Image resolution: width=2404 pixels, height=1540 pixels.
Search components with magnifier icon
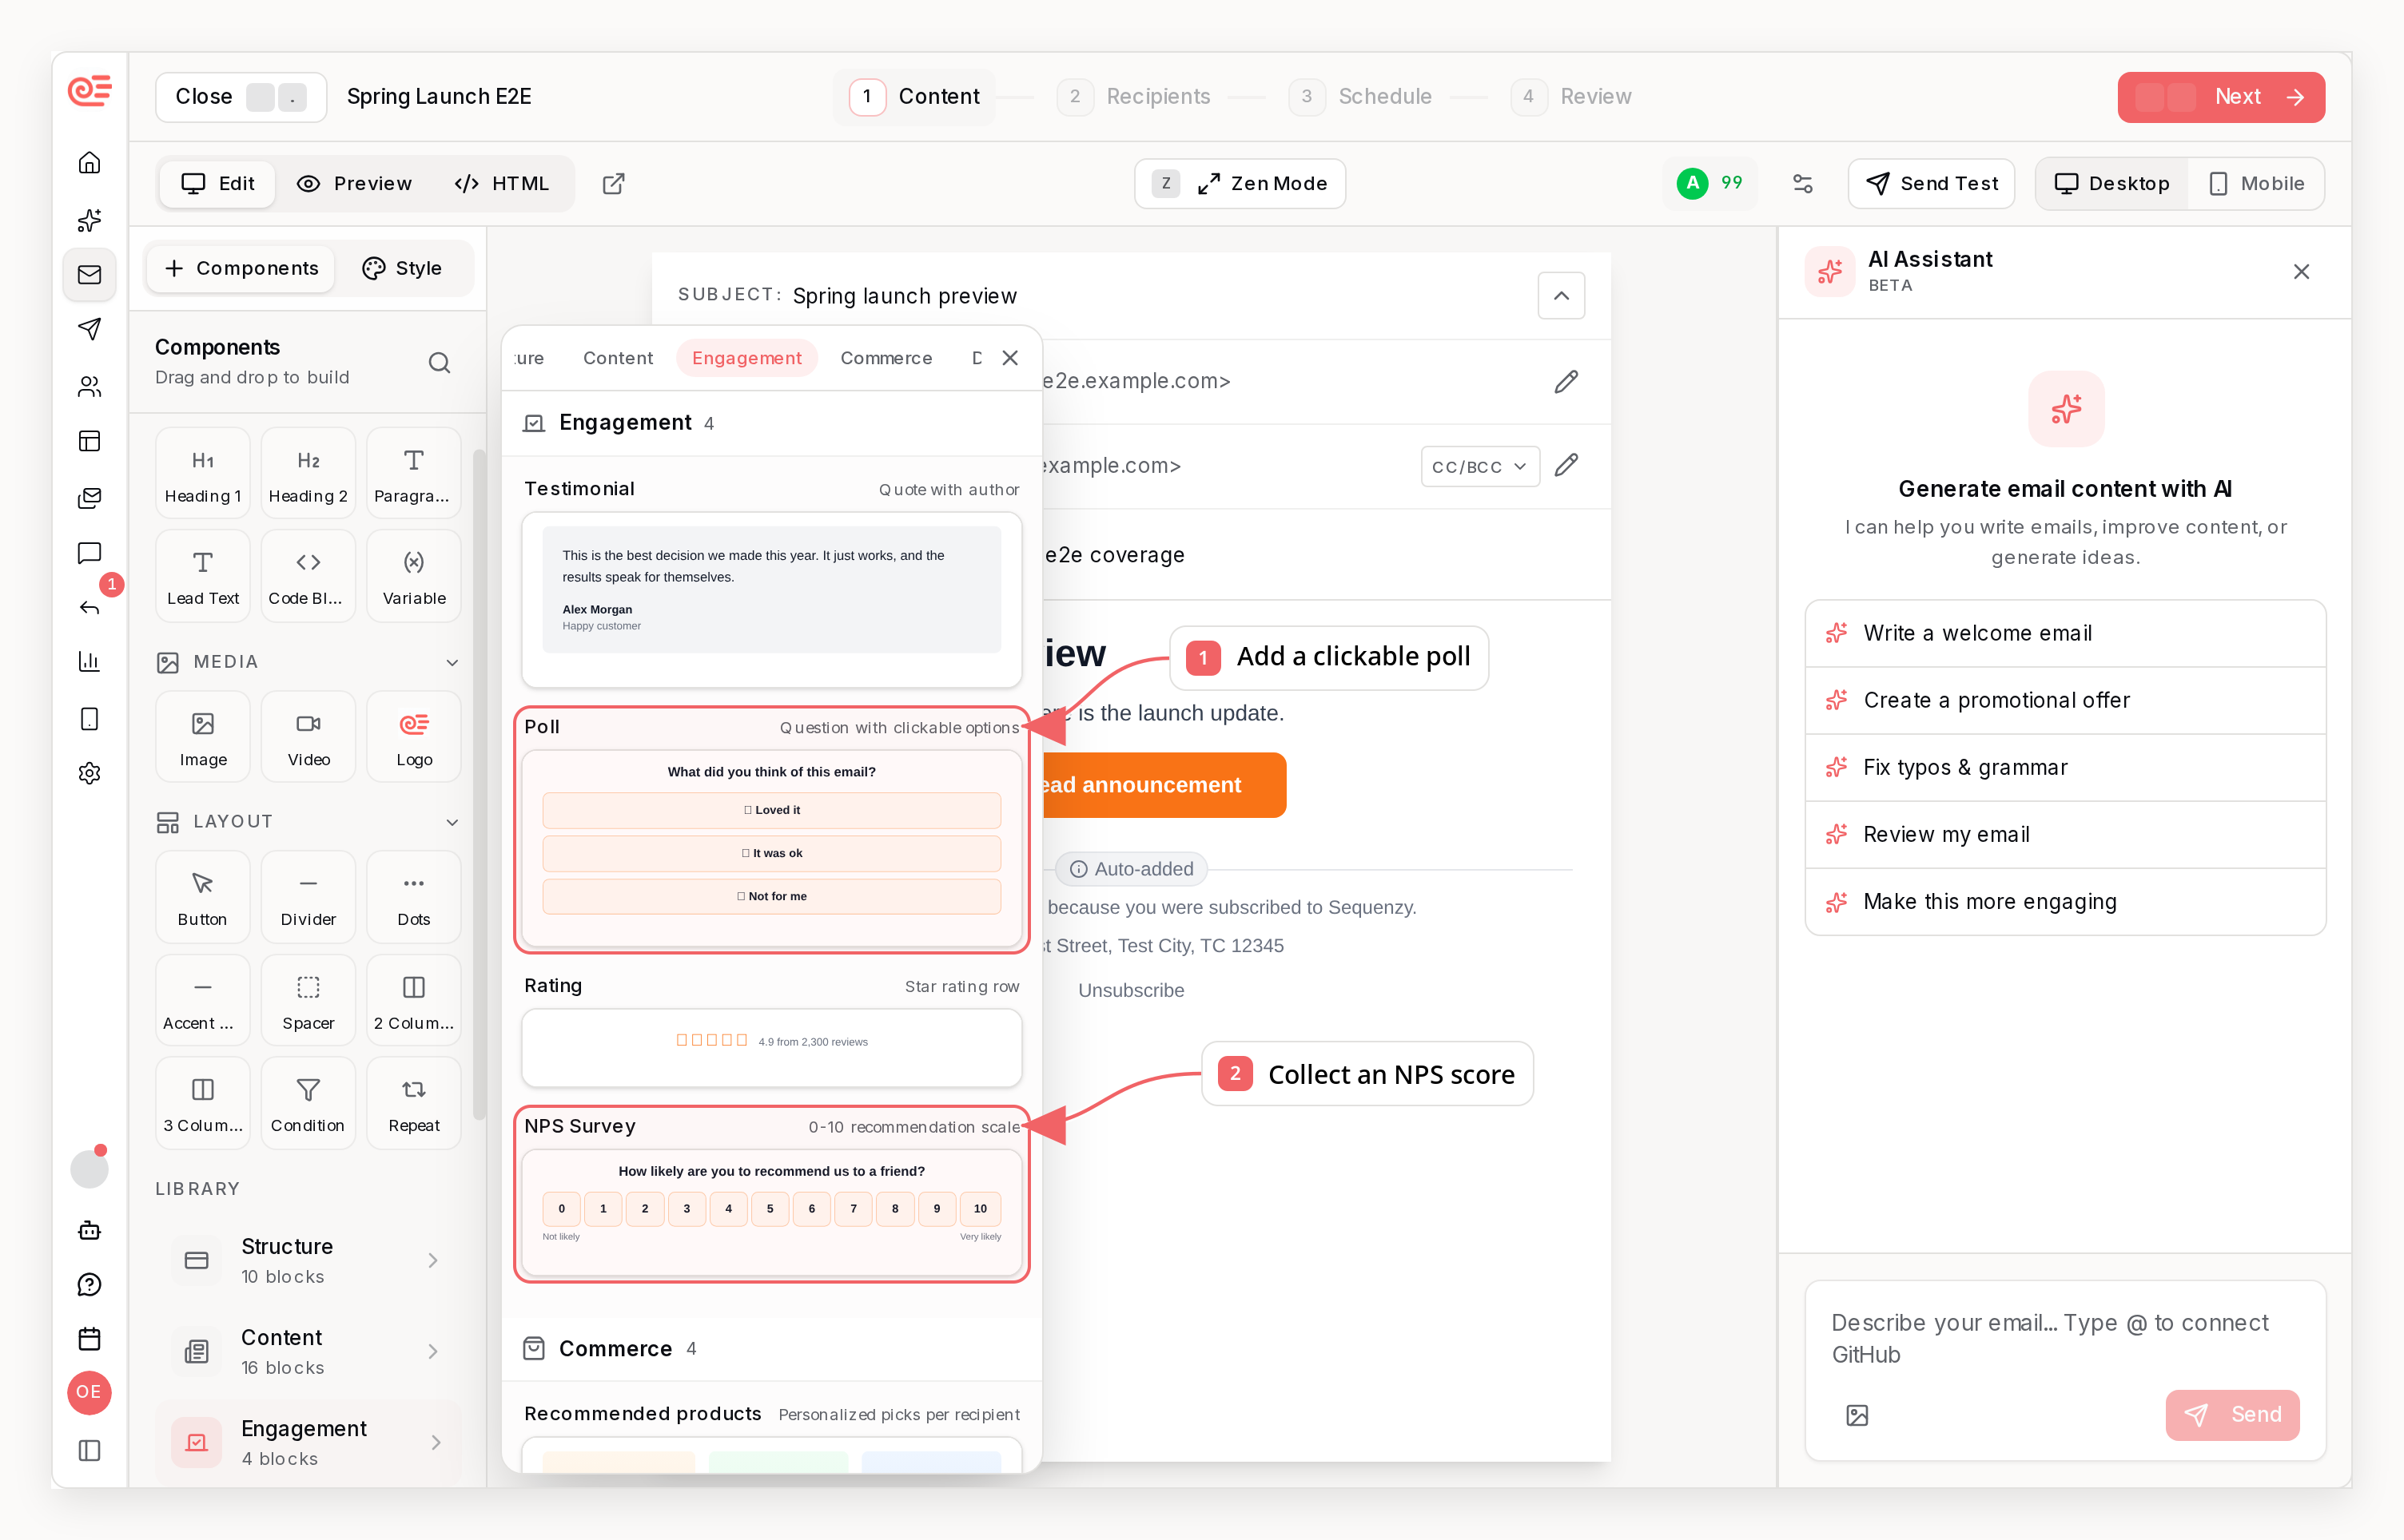[440, 362]
